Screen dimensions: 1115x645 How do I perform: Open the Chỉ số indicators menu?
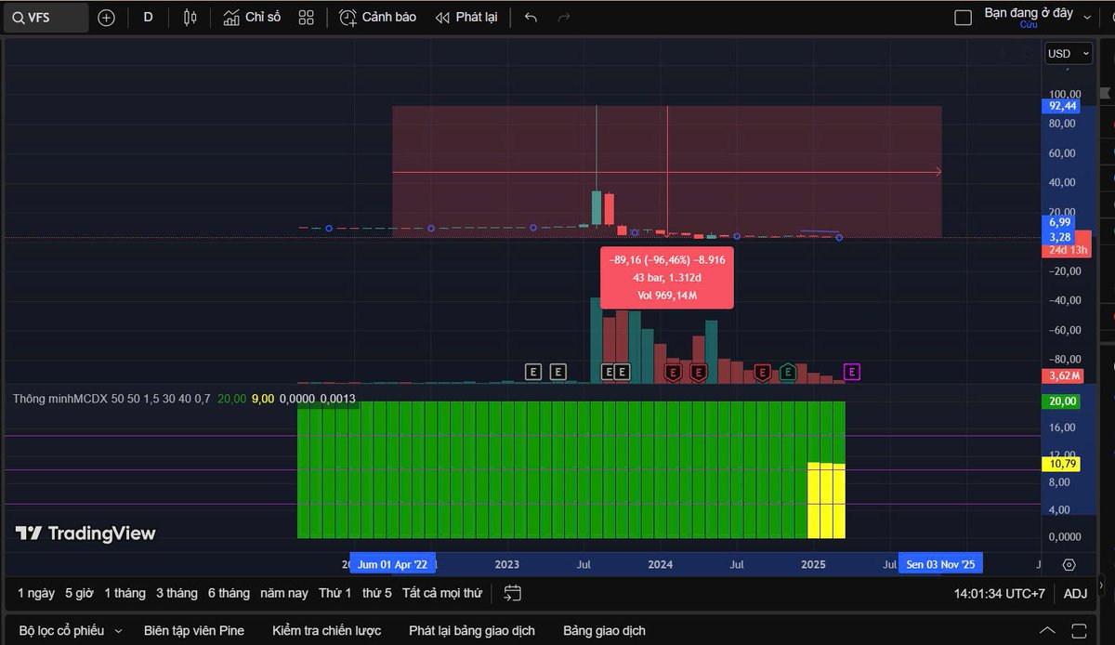(x=252, y=18)
